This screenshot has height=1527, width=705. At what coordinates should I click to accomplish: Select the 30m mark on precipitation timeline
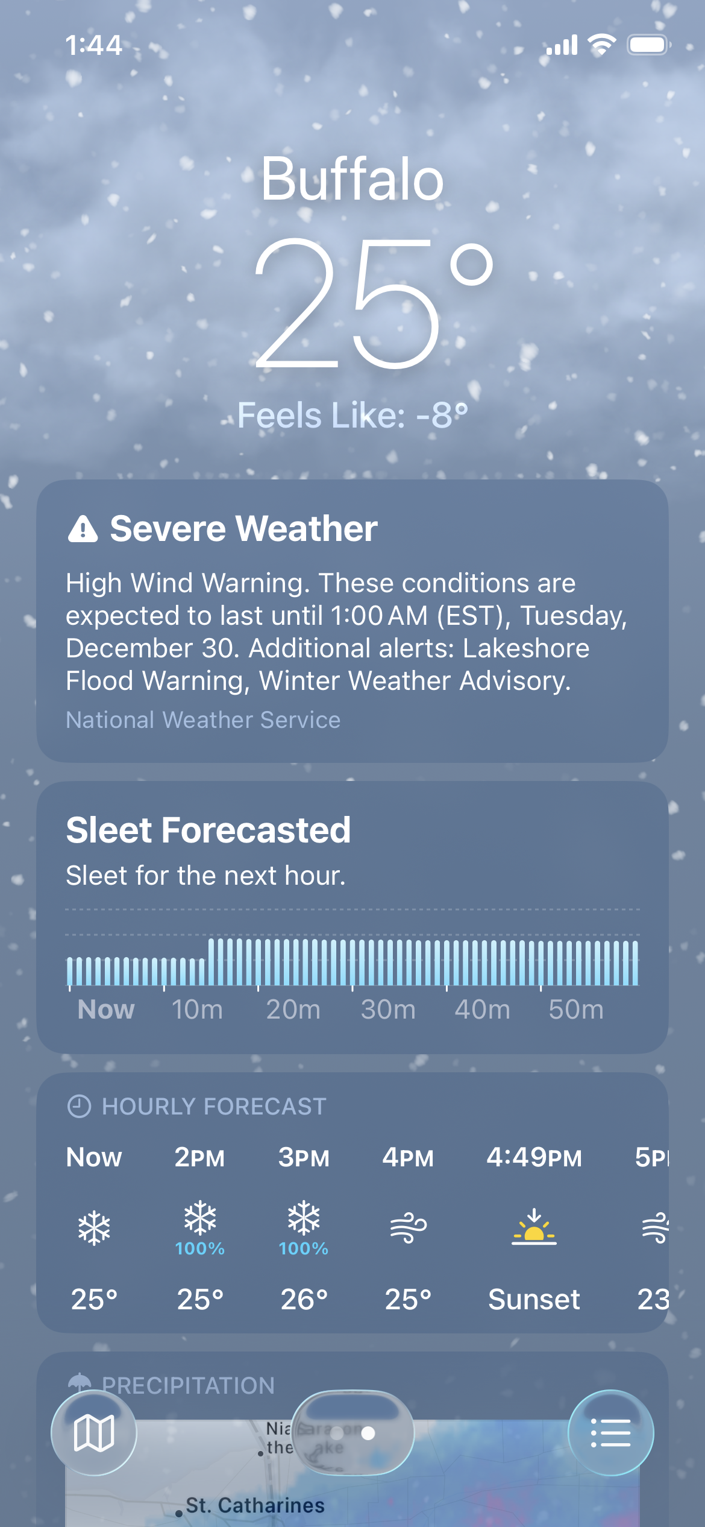[x=387, y=1010]
